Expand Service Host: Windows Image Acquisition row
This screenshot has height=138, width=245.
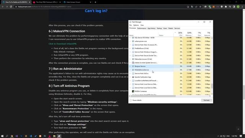click(130, 52)
